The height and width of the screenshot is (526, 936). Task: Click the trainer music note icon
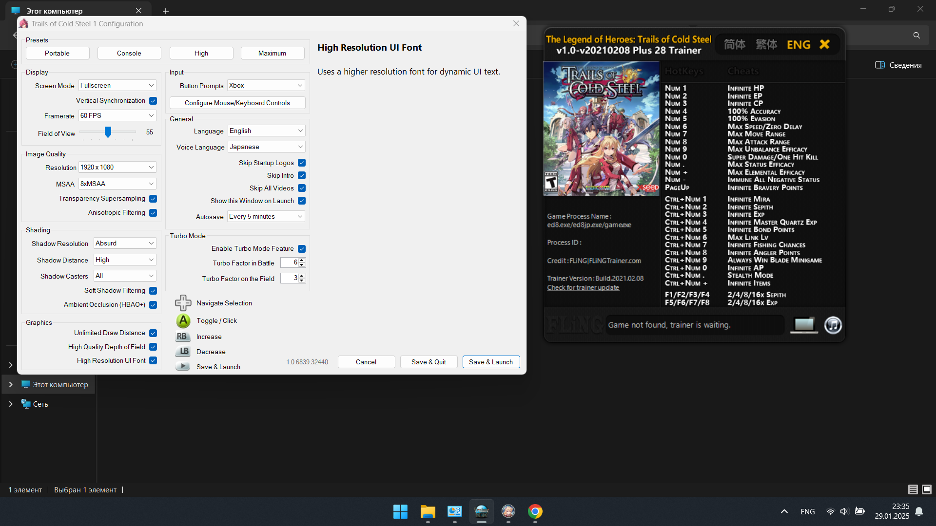pyautogui.click(x=833, y=325)
